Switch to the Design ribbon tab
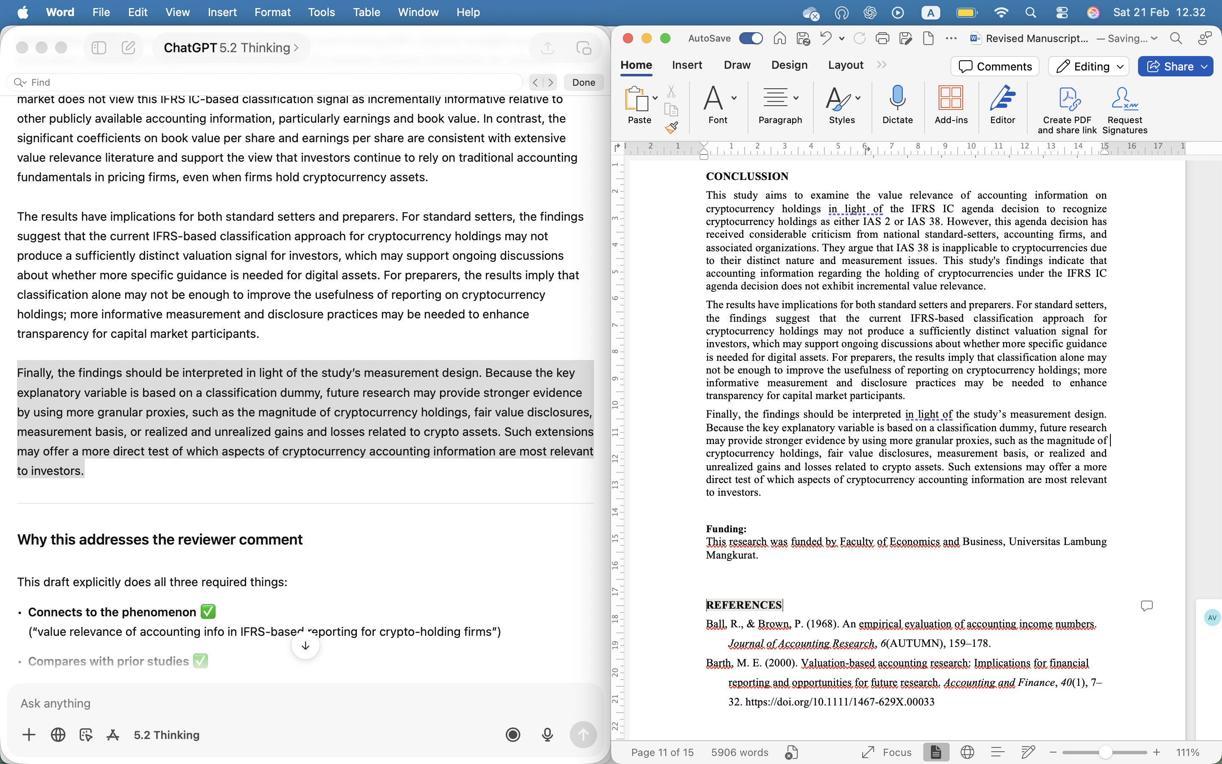1222x764 pixels. (x=789, y=65)
